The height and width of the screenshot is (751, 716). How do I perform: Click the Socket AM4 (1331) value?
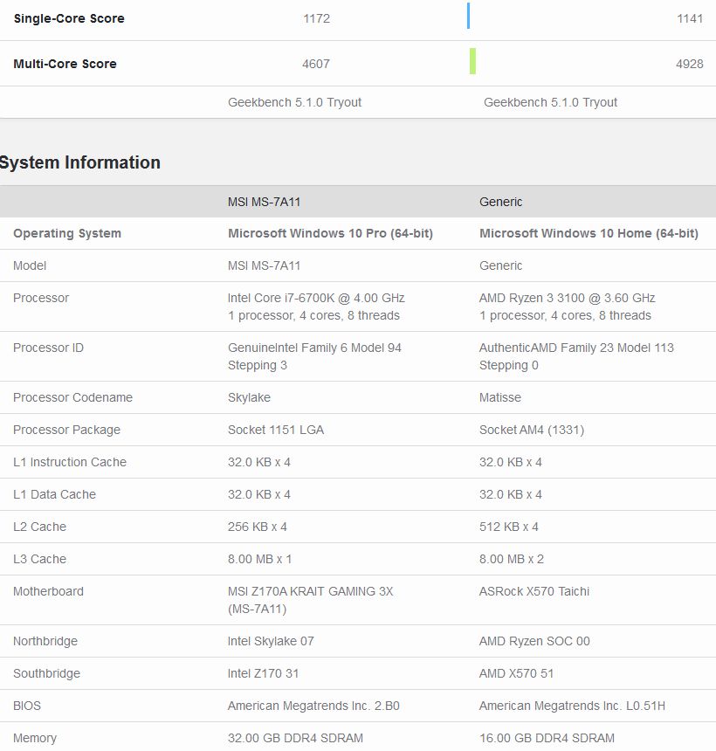(x=532, y=430)
